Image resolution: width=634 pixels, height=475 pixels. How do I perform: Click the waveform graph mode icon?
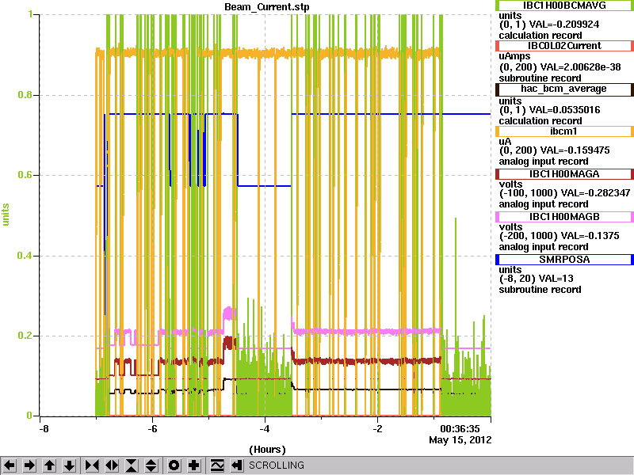tap(217, 465)
